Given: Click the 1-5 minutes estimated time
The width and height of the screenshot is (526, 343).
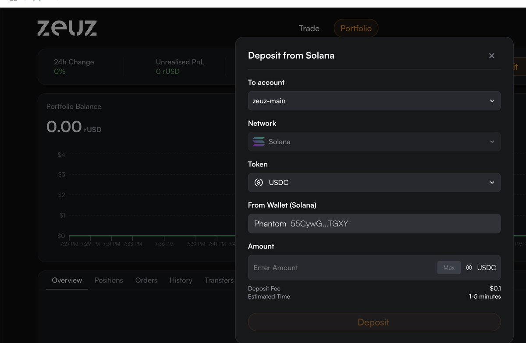Looking at the screenshot, I should point(485,297).
